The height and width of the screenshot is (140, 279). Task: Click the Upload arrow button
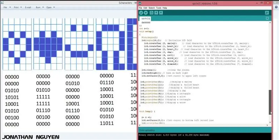click(x=146, y=13)
